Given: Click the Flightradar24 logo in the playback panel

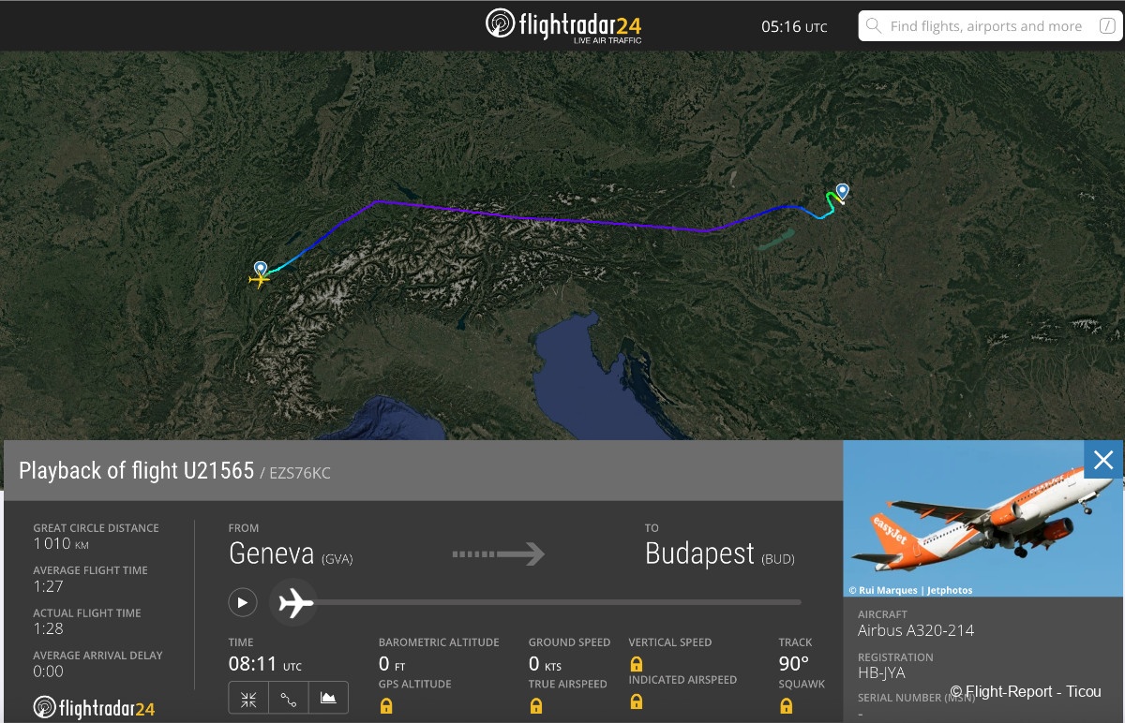Looking at the screenshot, I should tap(94, 708).
